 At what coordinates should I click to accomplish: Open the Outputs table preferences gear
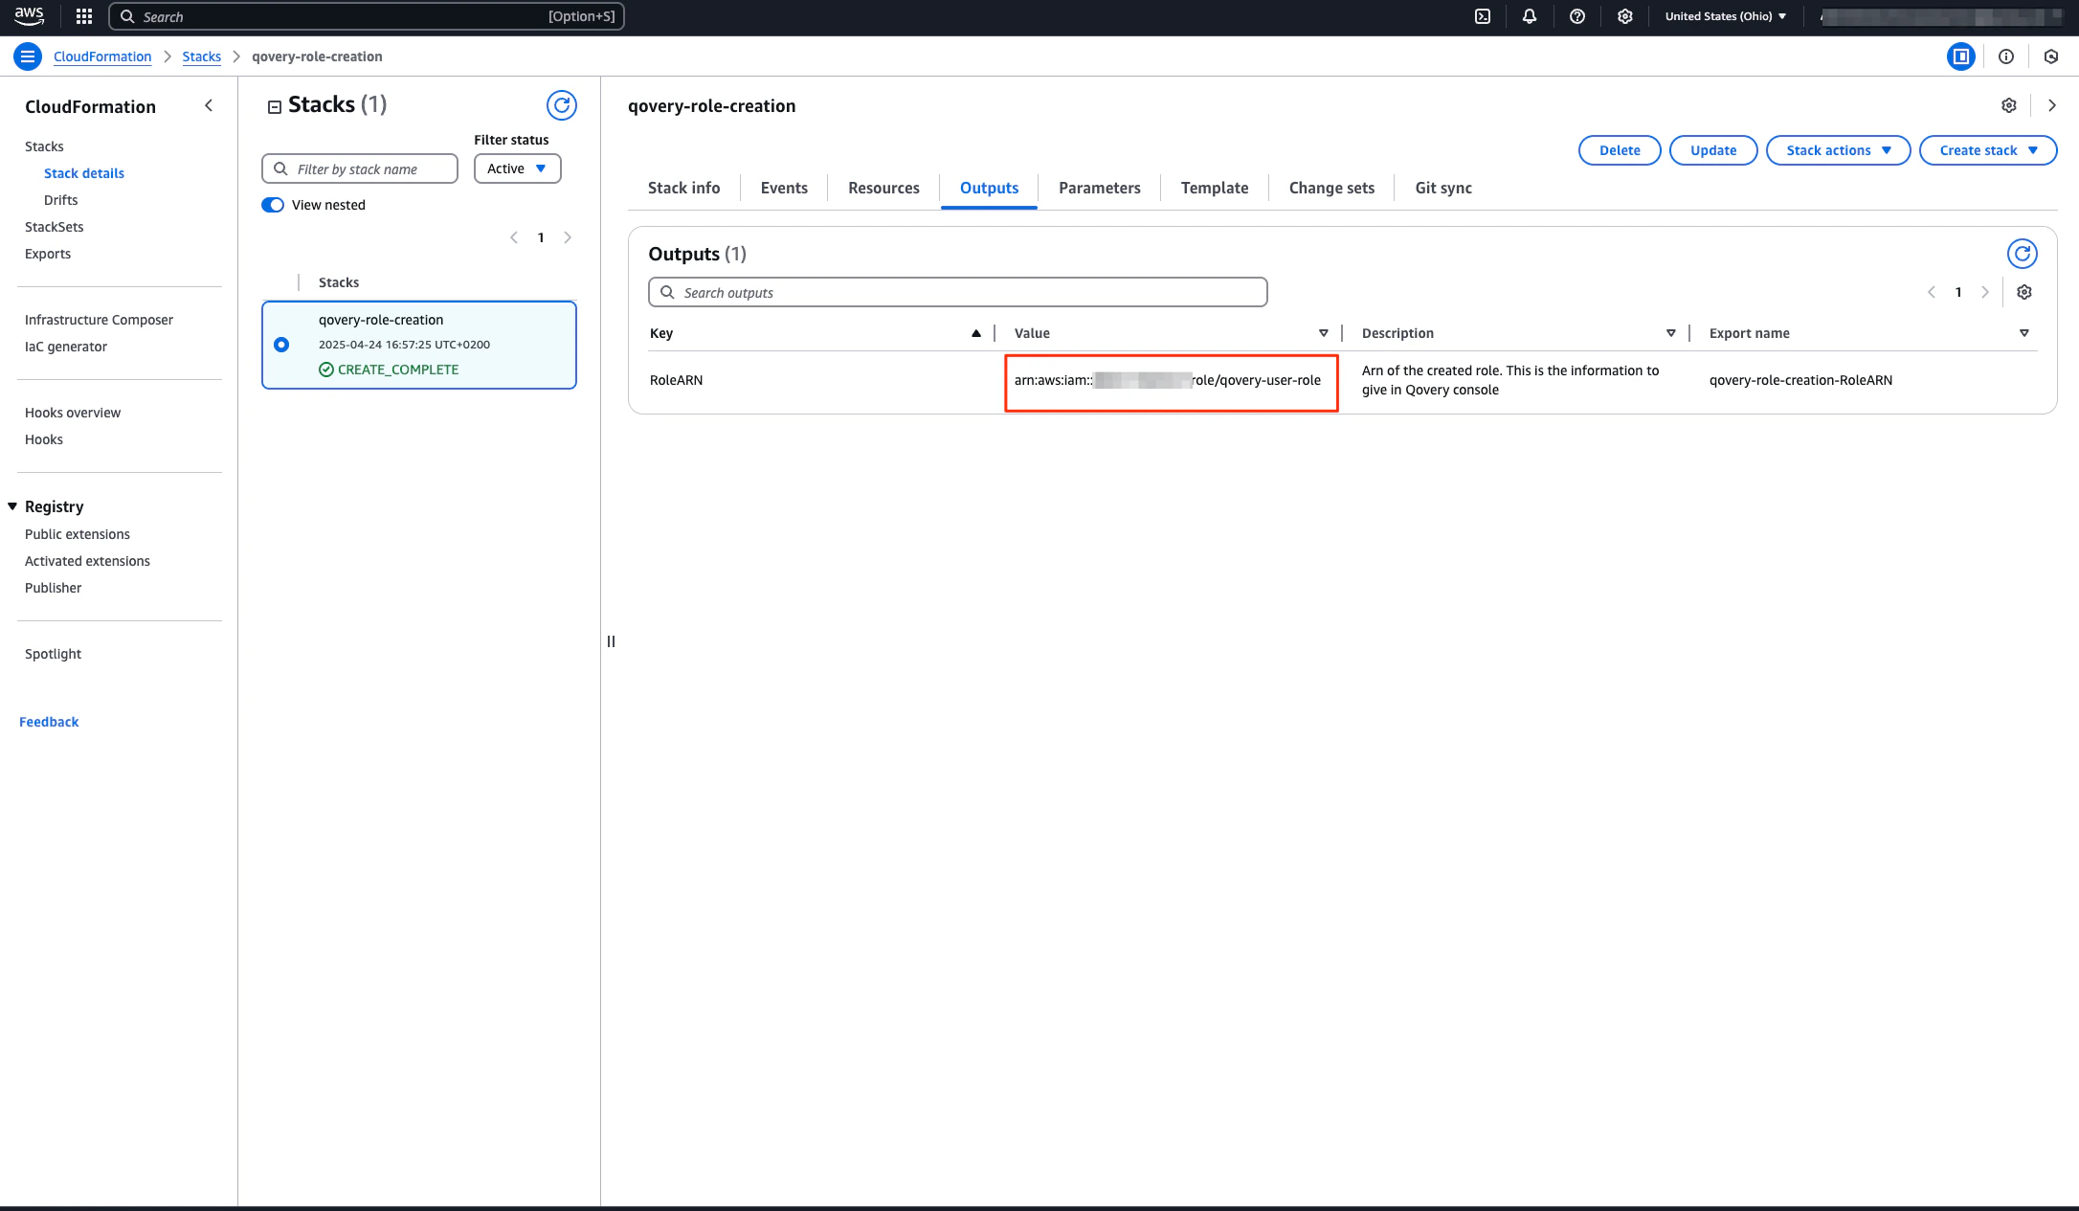(x=2024, y=292)
